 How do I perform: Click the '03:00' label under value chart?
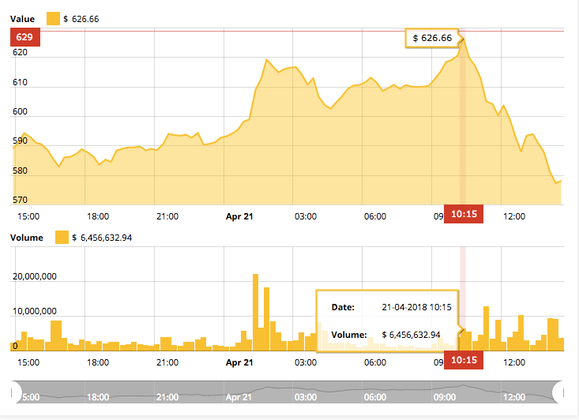[x=306, y=216]
